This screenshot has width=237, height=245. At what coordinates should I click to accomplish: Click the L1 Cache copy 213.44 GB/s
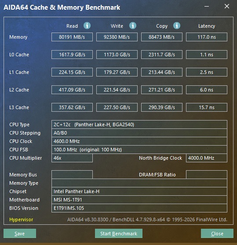tap(162, 72)
